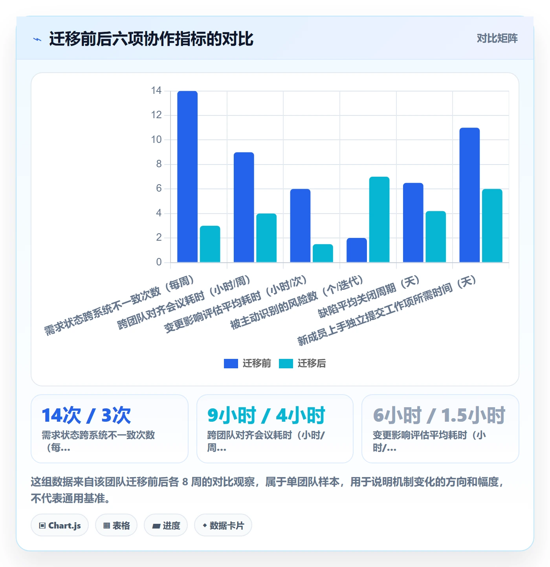Open the 9小时 / 4小时 data card
The image size is (550, 567).
coord(275,429)
